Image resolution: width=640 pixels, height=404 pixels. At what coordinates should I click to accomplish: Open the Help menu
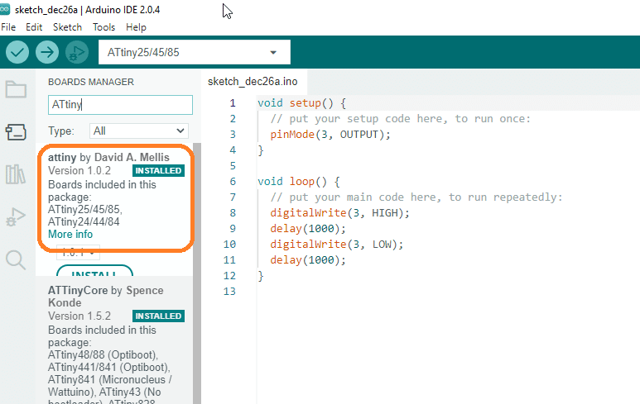[136, 27]
